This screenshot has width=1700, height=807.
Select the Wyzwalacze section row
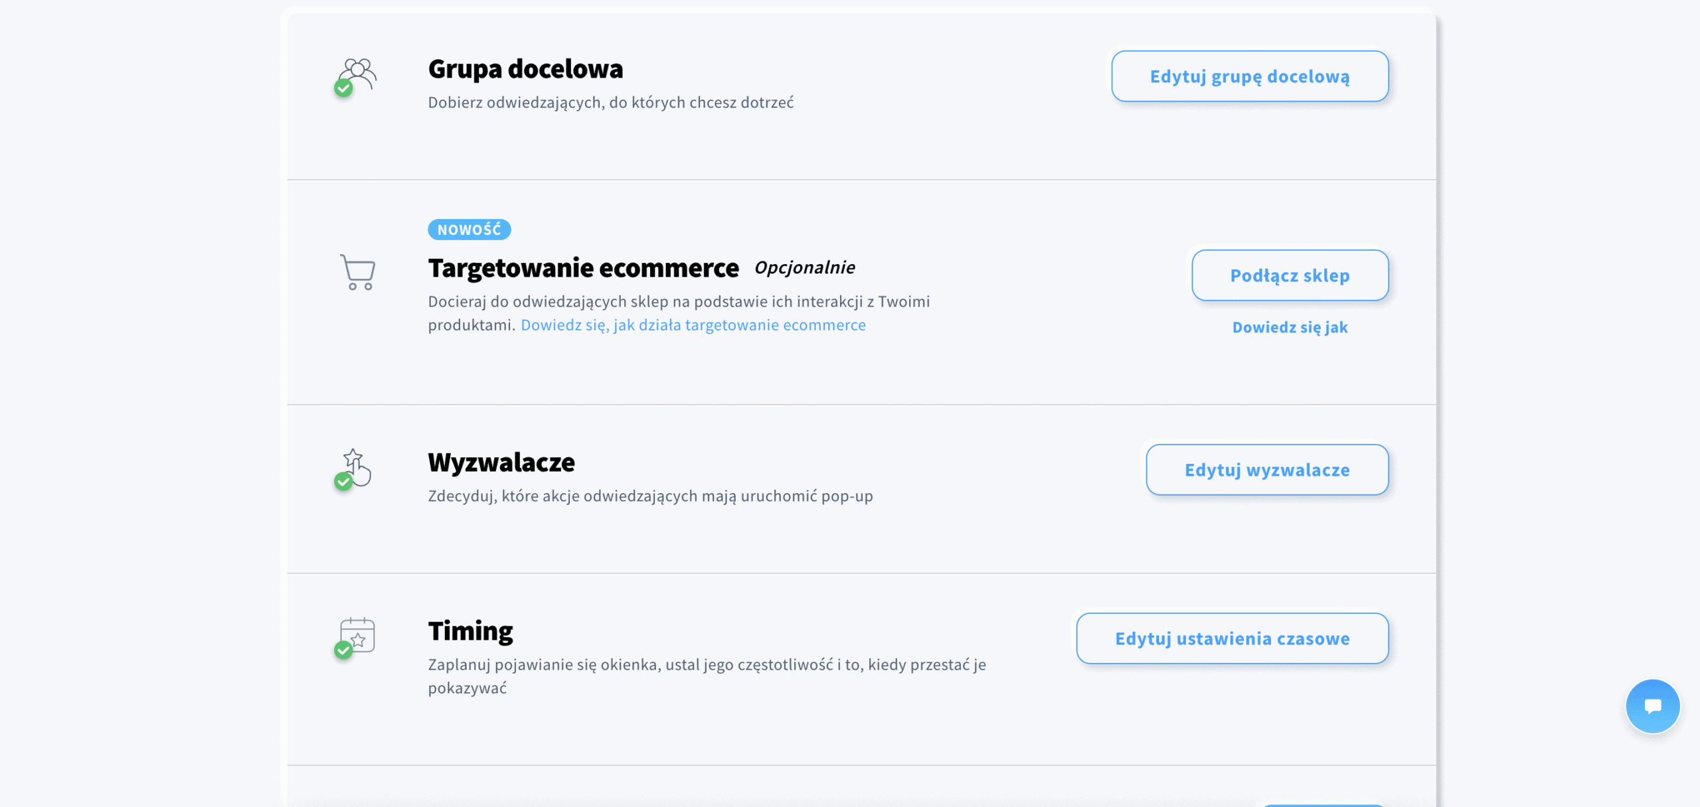(x=501, y=462)
